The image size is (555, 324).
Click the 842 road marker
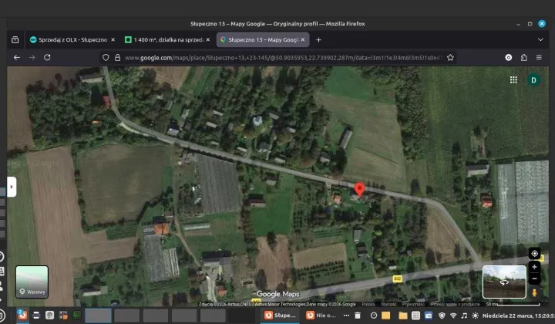[397, 279]
